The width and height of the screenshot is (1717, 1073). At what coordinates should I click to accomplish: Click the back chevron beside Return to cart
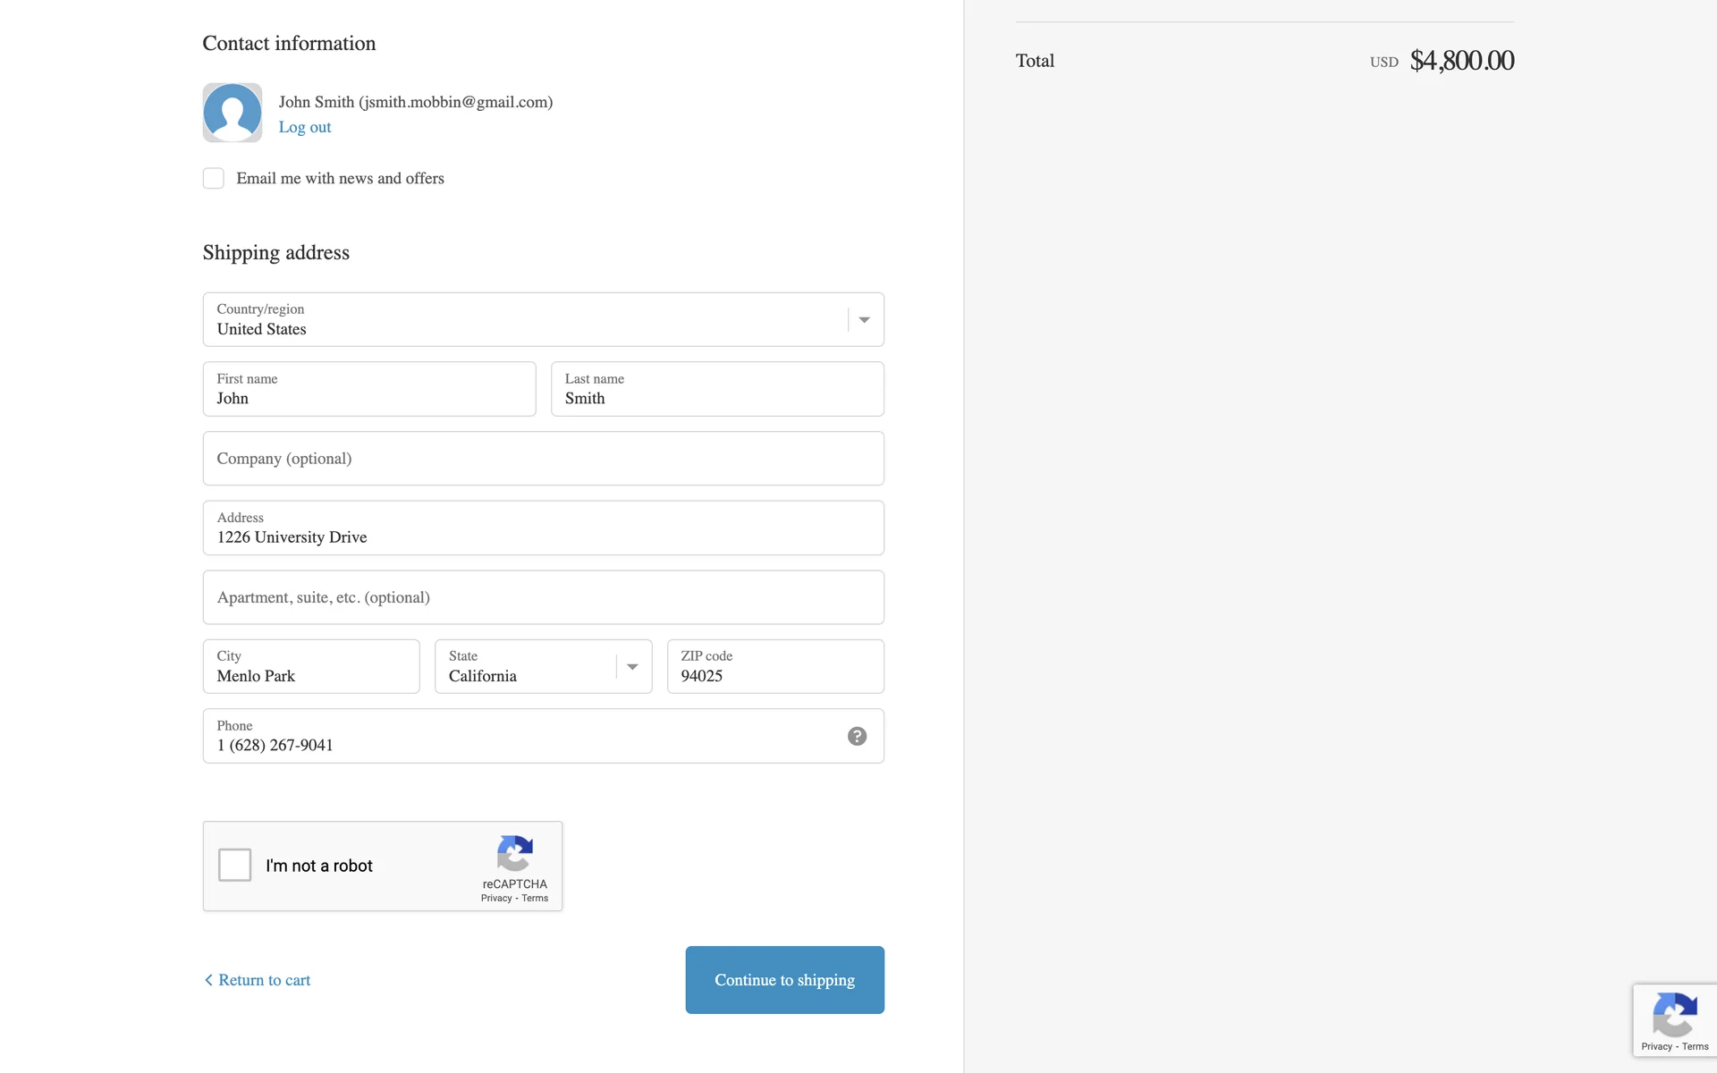[x=208, y=980]
